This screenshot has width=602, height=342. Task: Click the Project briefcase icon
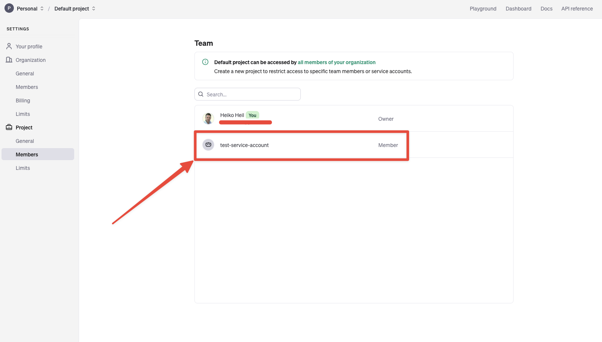click(x=9, y=127)
